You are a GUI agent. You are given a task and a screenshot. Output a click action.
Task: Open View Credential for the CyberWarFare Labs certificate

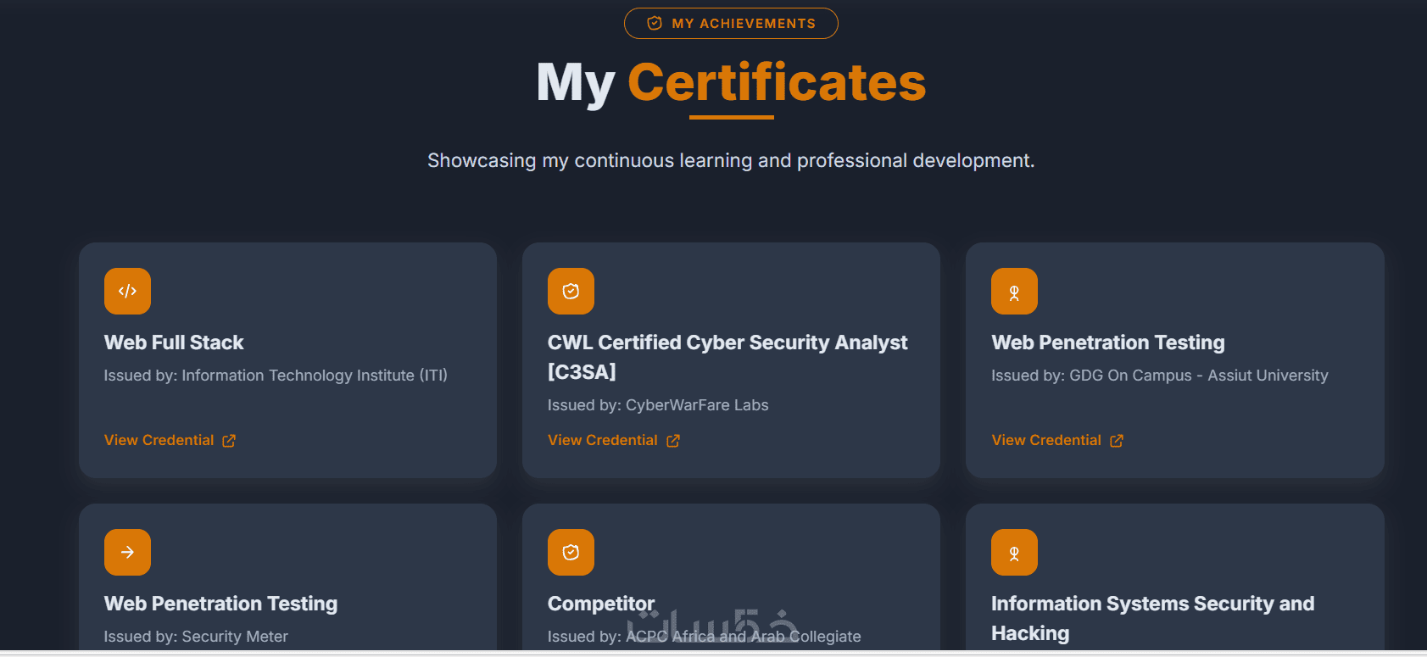614,440
